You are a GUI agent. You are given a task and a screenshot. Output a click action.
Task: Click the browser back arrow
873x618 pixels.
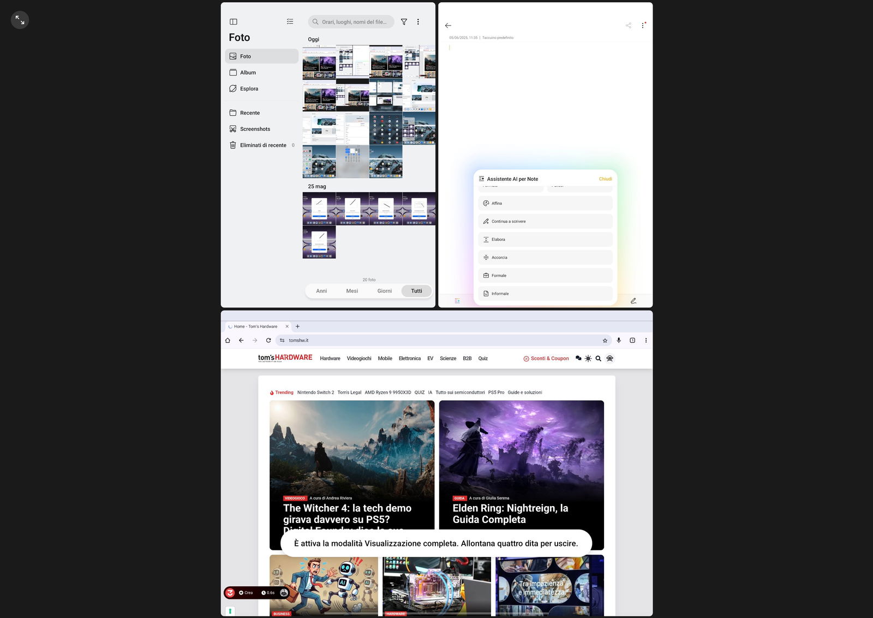(x=241, y=340)
